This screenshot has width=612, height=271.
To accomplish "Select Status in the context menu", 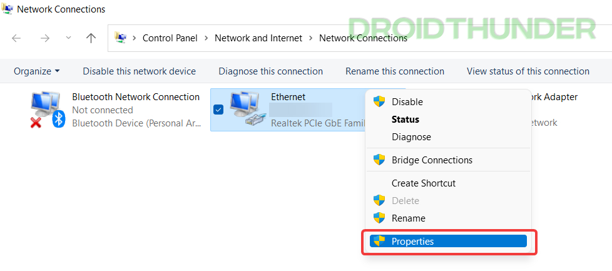I will coord(405,119).
